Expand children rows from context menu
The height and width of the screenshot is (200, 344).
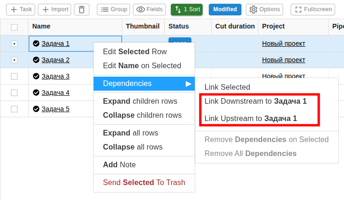coord(140,101)
